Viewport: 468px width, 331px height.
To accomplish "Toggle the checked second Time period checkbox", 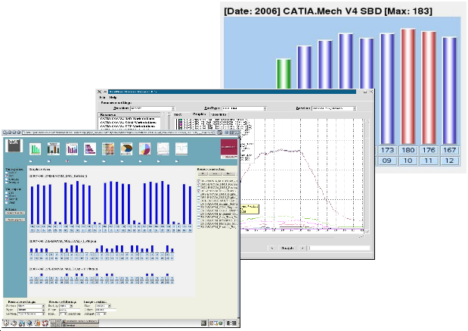I will (7, 176).
